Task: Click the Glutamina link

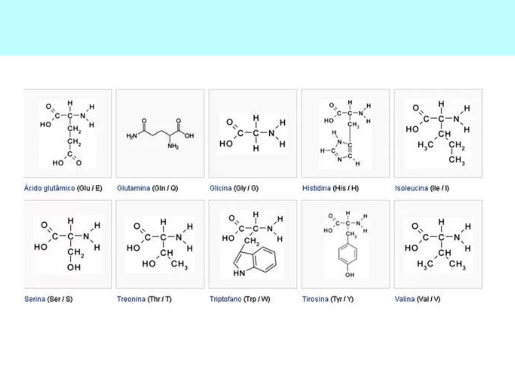Action: (x=133, y=188)
